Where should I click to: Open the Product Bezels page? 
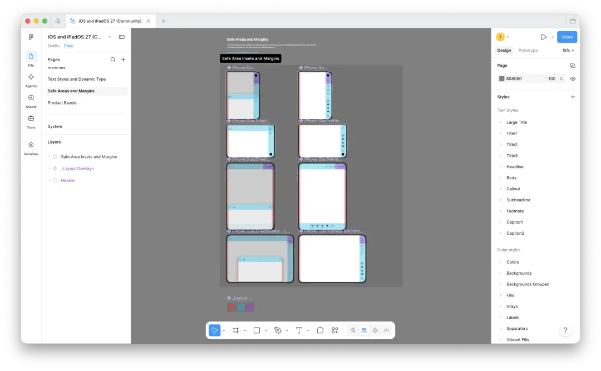(62, 103)
